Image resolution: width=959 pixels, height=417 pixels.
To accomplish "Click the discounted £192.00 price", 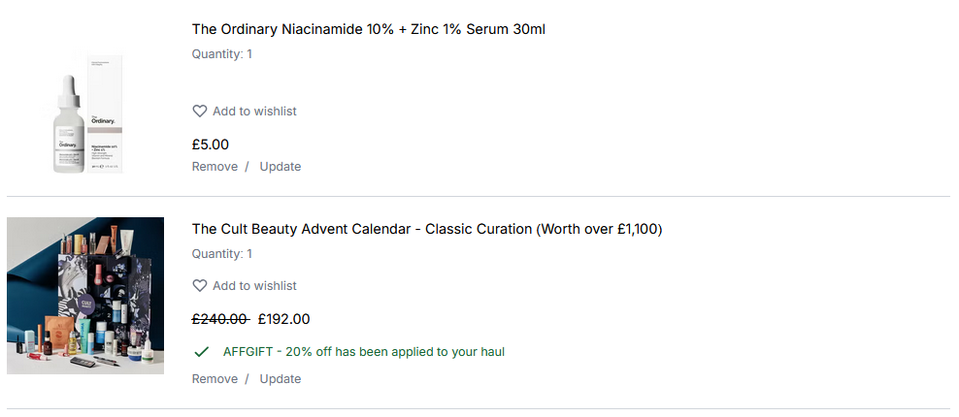I will click(283, 319).
